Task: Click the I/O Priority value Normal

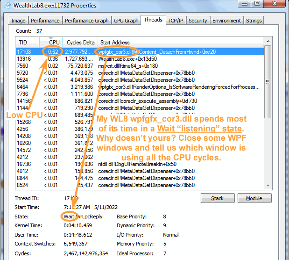Action: click(x=171, y=235)
